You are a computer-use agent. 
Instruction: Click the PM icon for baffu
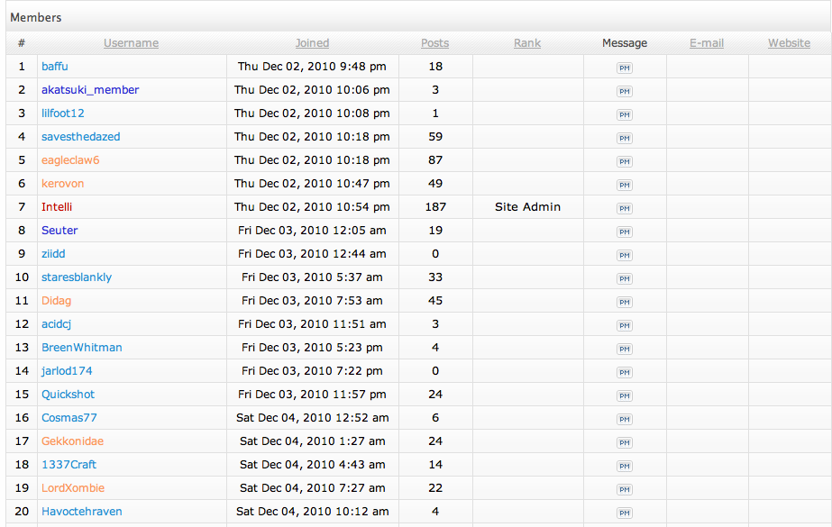624,68
